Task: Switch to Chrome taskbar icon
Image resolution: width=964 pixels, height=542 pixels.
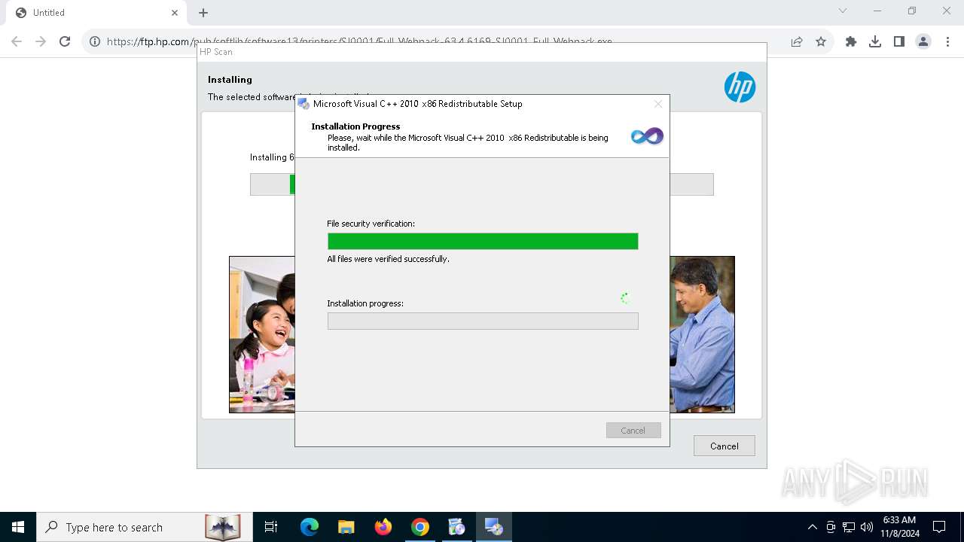Action: (420, 527)
